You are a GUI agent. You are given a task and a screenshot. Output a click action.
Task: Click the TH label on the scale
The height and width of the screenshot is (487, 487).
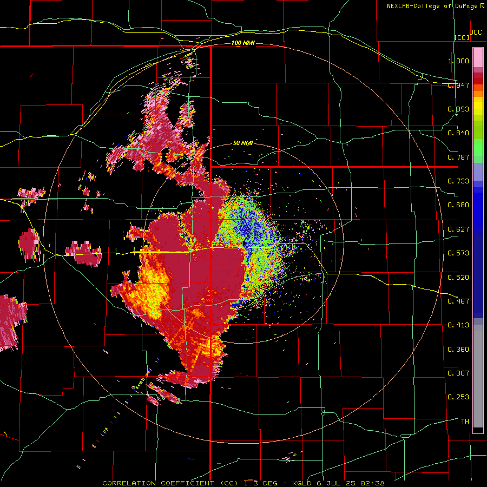465,422
